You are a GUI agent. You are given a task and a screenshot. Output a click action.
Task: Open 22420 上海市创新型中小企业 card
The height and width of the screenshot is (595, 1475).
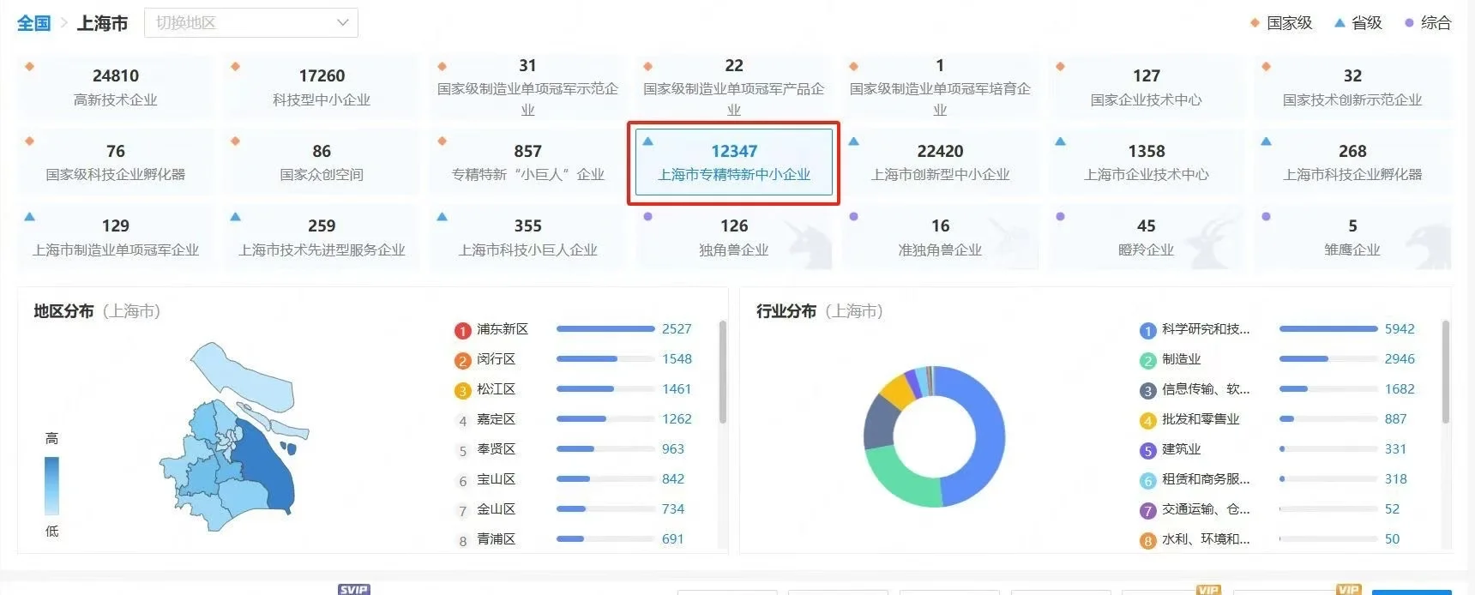click(940, 162)
